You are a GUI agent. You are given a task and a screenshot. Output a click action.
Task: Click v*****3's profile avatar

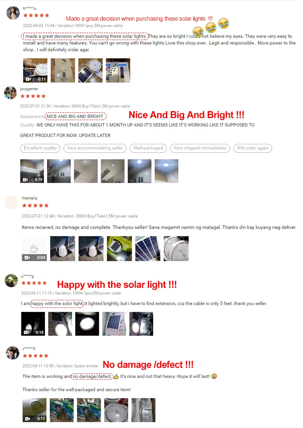(x=13, y=353)
